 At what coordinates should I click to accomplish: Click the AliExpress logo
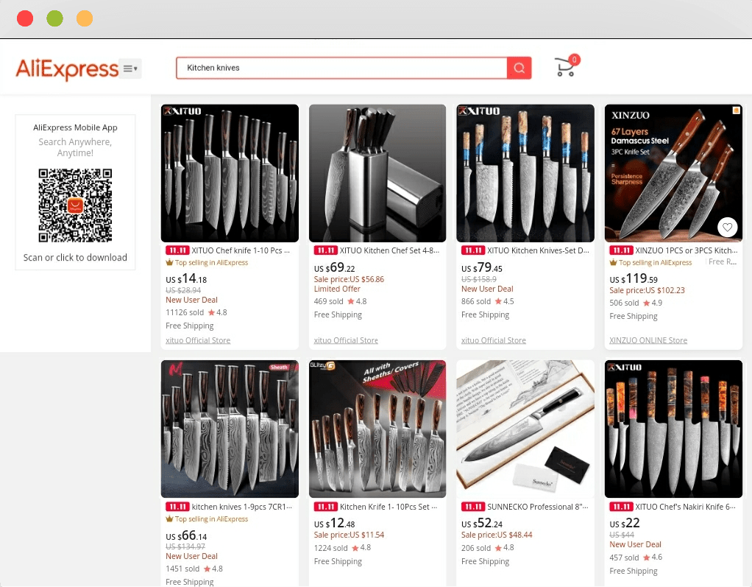click(67, 68)
